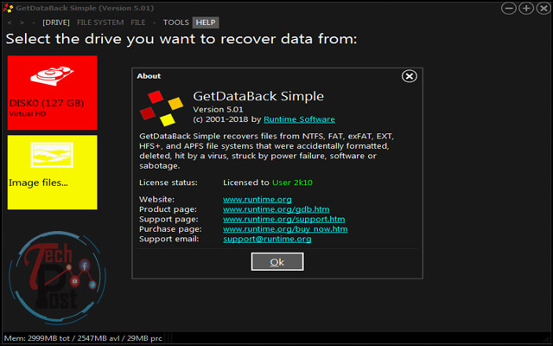Click the 'License status:' label

(168, 183)
